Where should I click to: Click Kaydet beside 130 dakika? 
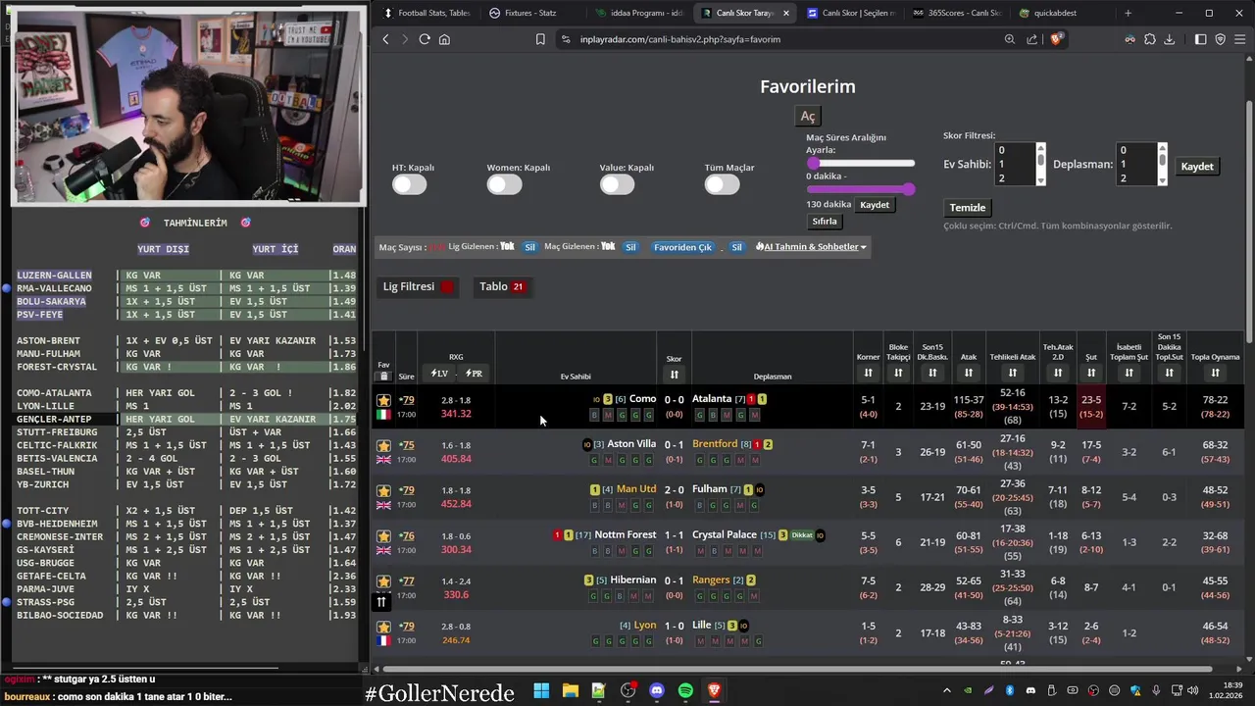tap(875, 205)
